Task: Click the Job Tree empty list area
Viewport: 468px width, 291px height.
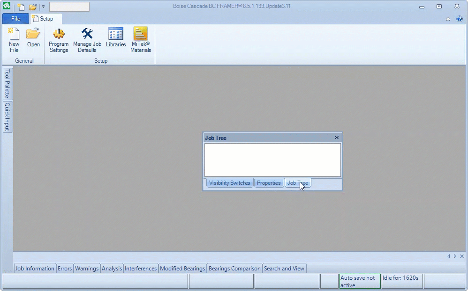Action: (272, 160)
